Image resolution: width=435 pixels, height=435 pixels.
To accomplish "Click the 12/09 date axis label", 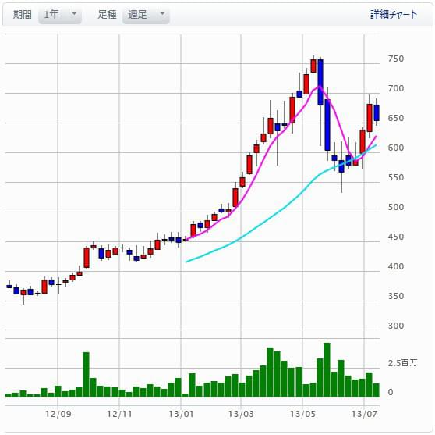I will 58,414.
